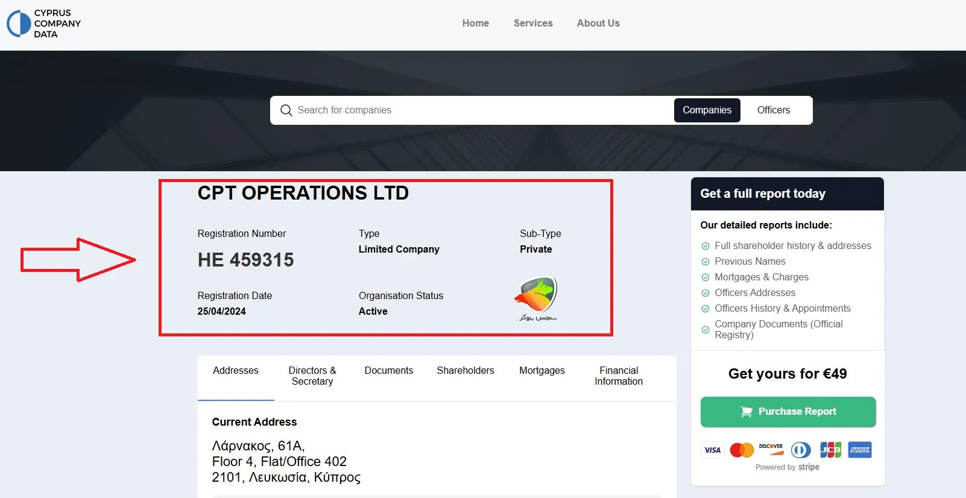966x498 pixels.
Task: Open the Services menu item
Action: 533,23
